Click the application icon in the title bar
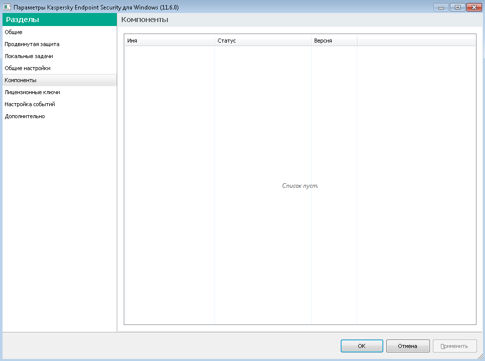The width and height of the screenshot is (485, 361). point(7,7)
